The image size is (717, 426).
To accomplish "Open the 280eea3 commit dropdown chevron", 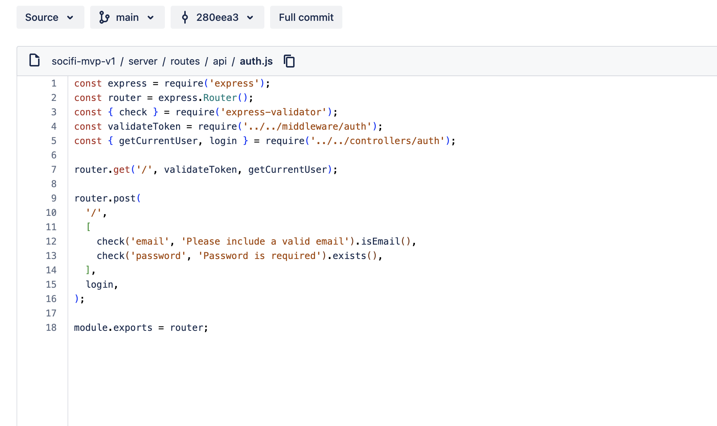I will [250, 17].
